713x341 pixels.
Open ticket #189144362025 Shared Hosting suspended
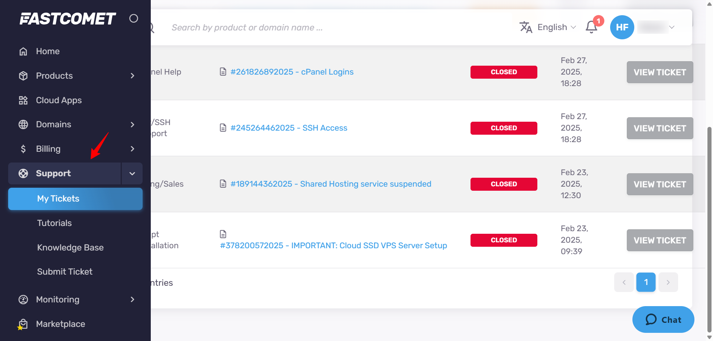331,184
